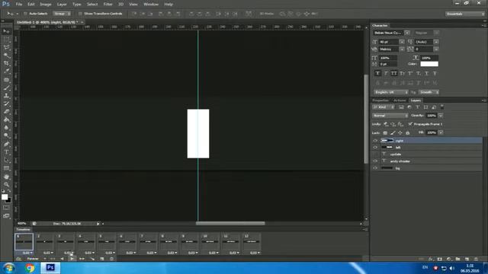Open the Character text color swatch

pos(429,64)
